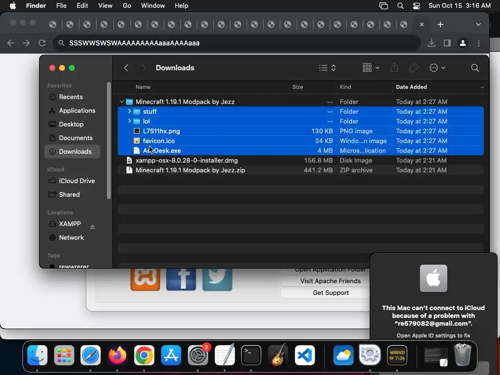Open the Go menu

(x=127, y=6)
